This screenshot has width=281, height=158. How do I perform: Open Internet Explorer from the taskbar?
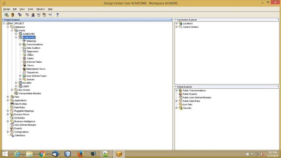[x=17, y=154]
